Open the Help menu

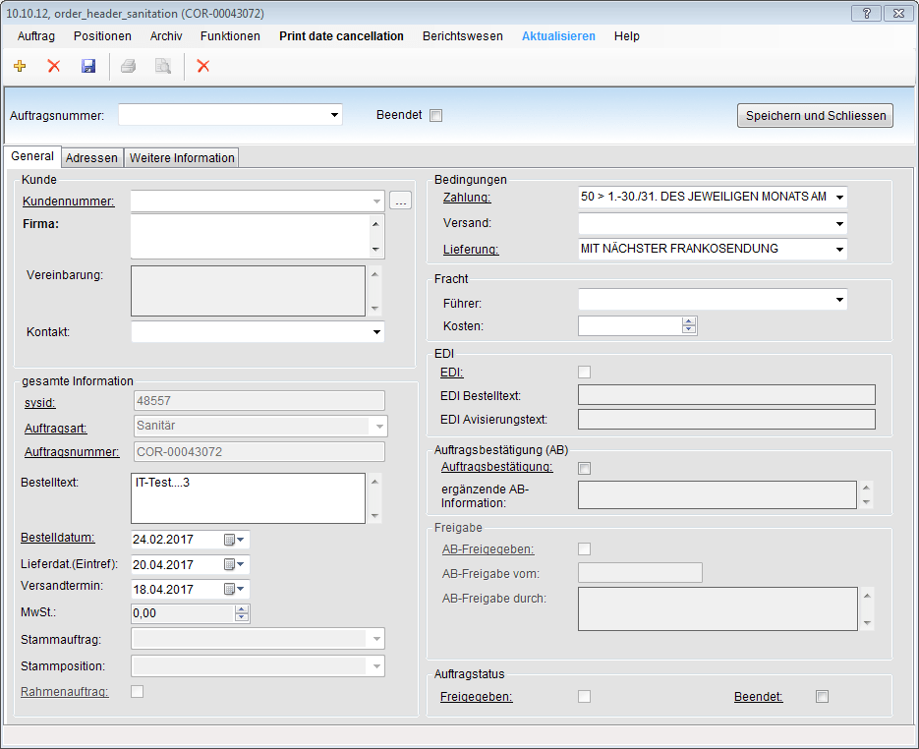coord(626,36)
